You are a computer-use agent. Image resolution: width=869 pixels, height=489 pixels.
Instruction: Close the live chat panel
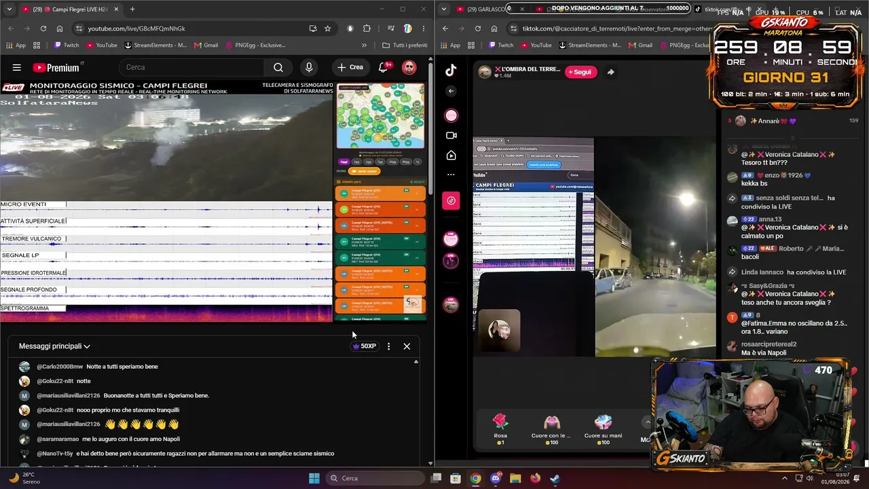click(x=407, y=346)
